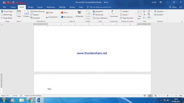This screenshot has width=184, height=103.
Task: Open the comments pane icon at top right
Action: (x=181, y=7)
